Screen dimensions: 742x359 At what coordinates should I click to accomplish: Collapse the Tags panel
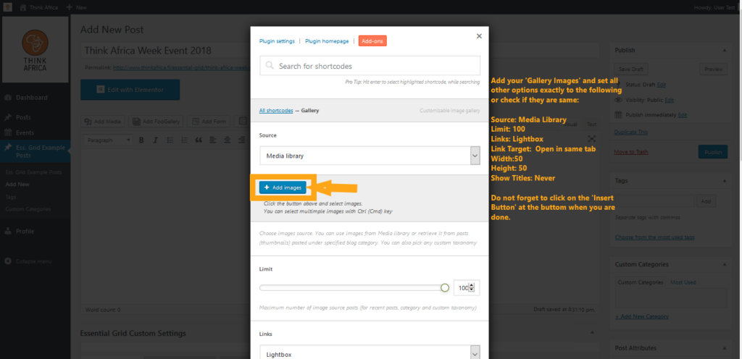coord(724,180)
